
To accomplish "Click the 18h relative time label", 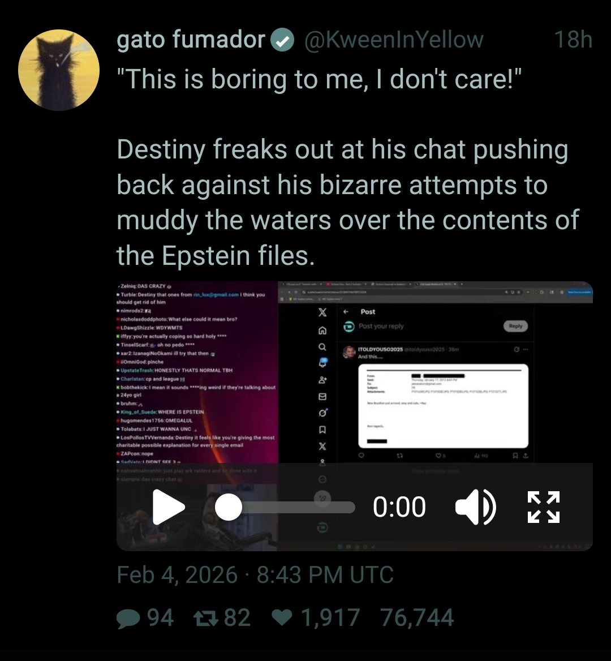I will [574, 40].
